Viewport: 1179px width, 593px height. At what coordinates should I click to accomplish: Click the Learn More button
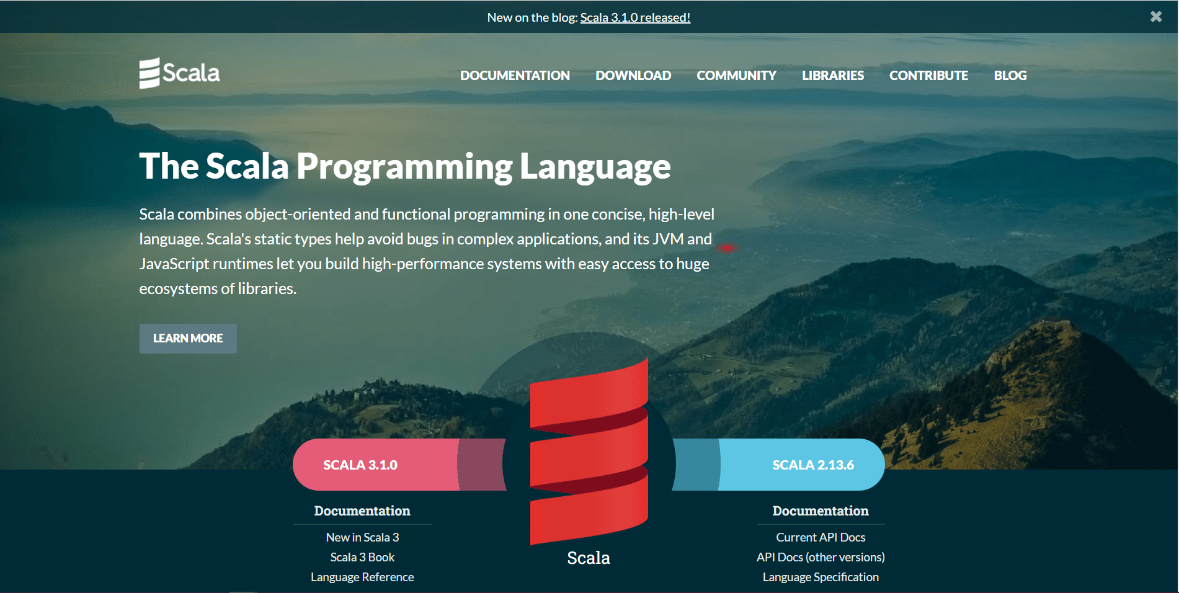(x=188, y=339)
